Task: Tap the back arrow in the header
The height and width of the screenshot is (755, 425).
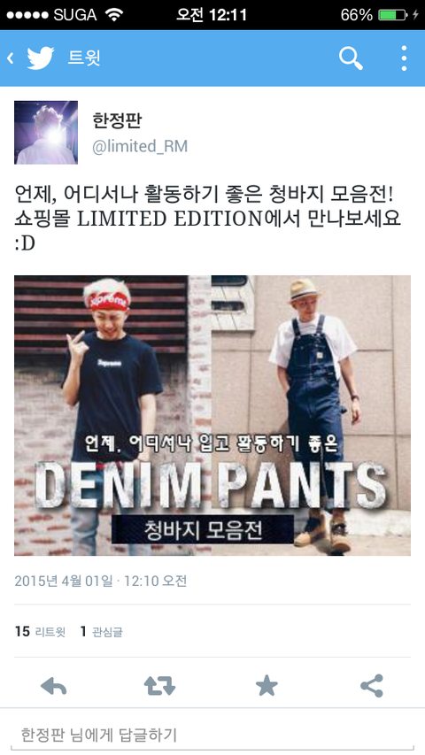Action: click(10, 58)
